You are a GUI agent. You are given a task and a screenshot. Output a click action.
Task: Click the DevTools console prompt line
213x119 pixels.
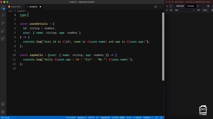click(189, 14)
